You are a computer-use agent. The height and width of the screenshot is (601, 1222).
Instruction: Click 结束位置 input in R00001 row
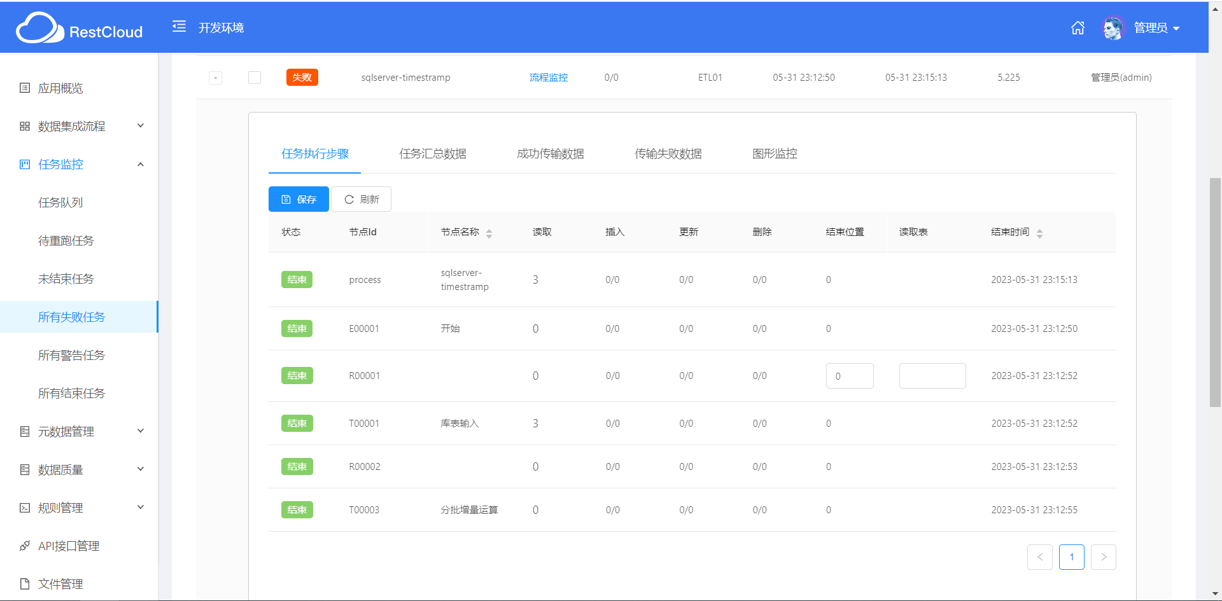click(x=850, y=376)
